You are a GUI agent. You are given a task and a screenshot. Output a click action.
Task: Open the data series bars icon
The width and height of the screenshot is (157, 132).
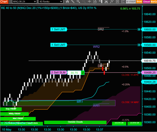click(106, 2)
